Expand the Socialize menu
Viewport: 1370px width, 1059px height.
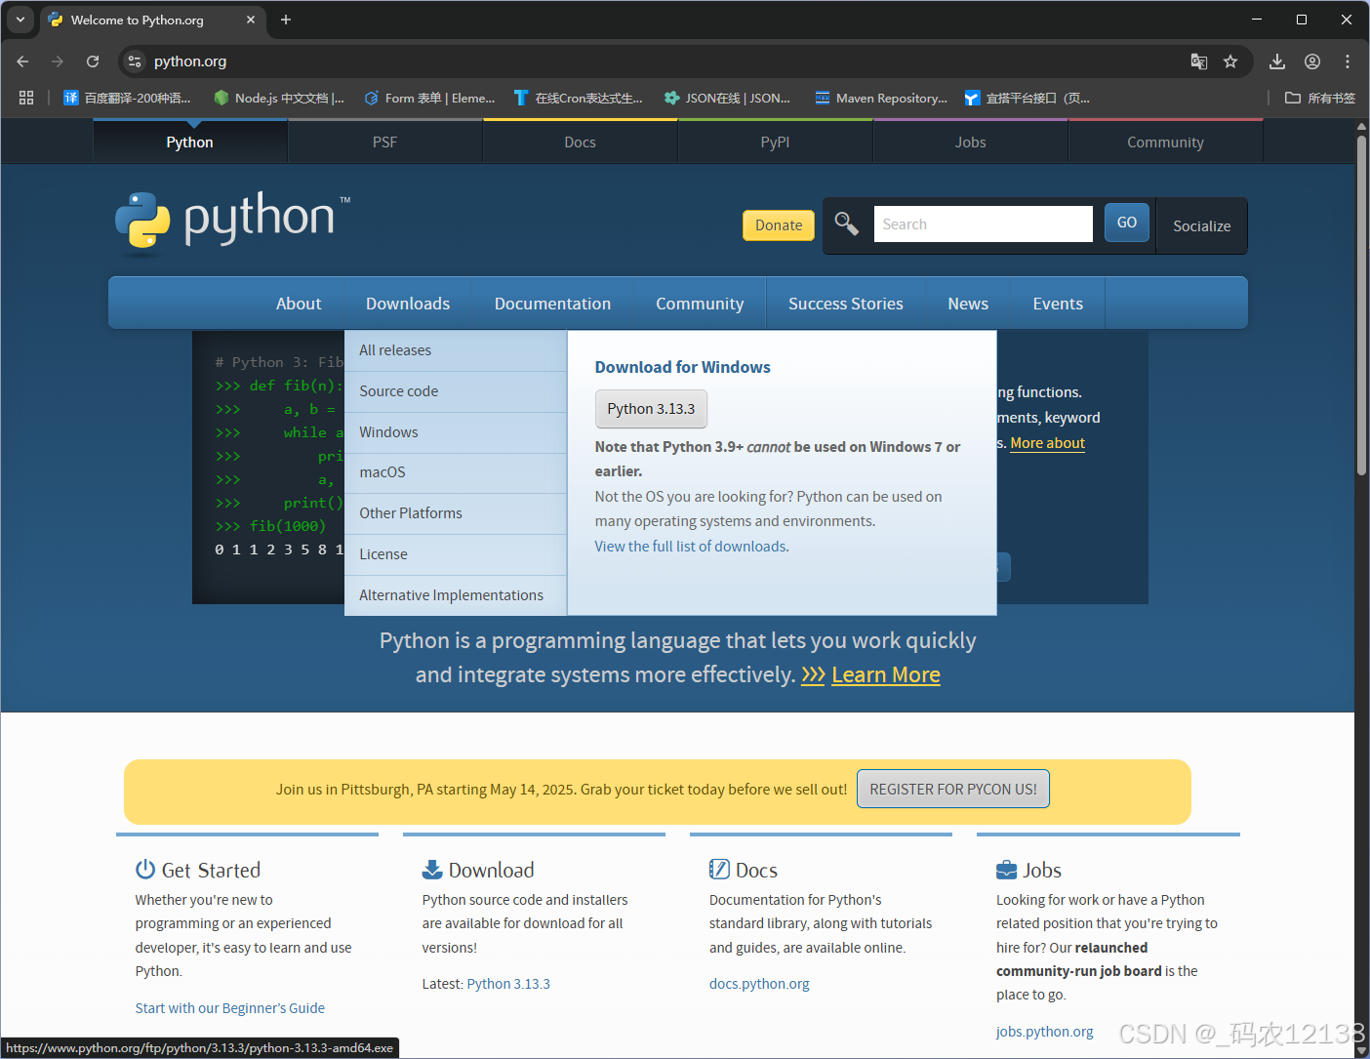[1201, 225]
